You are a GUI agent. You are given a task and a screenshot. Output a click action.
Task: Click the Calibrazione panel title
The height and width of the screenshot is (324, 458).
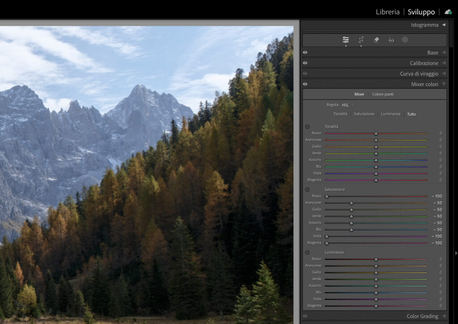(x=424, y=63)
